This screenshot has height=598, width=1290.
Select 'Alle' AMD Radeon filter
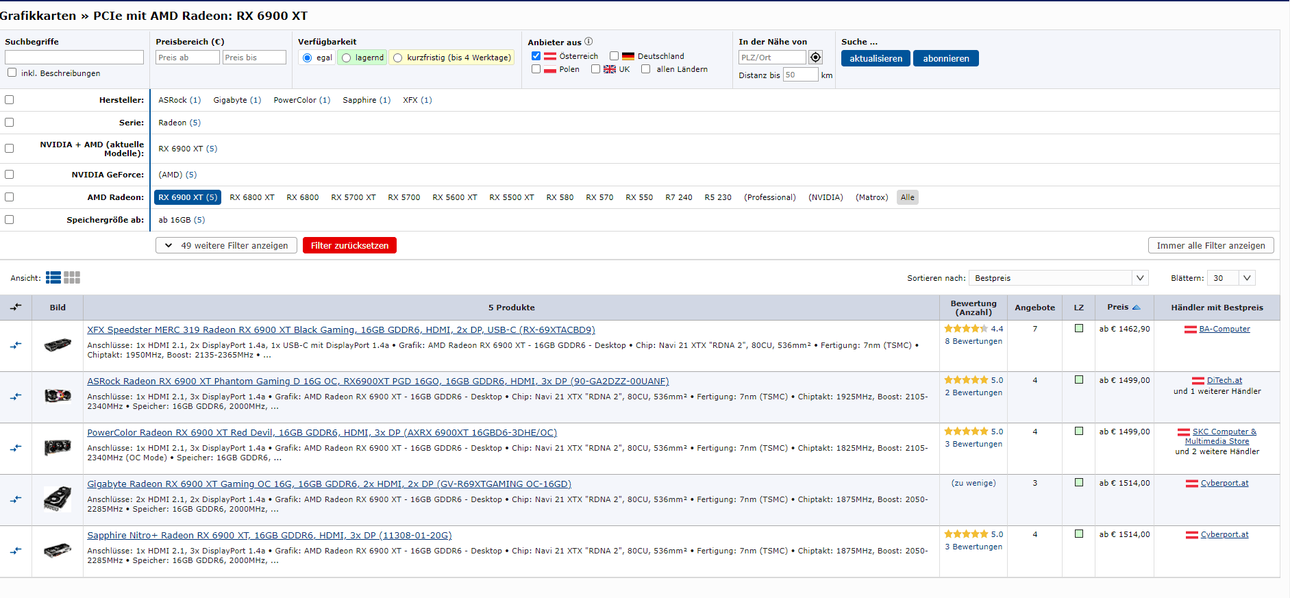tap(908, 197)
